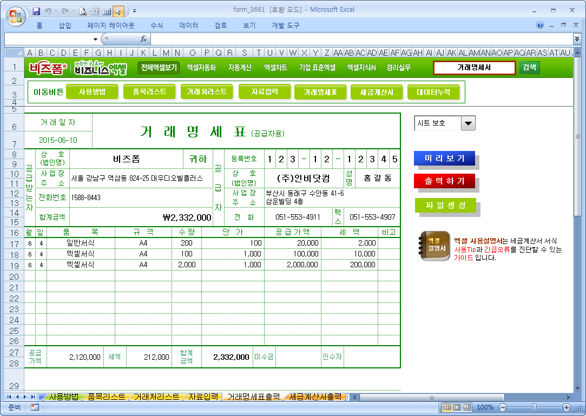Click the Print Preview magnifier icon
The width and height of the screenshot is (586, 416).
(83, 11)
